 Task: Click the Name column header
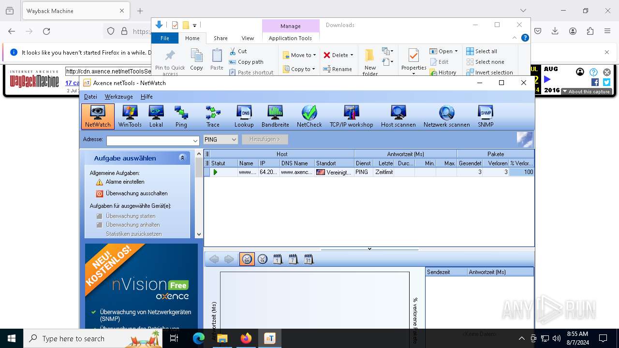pos(248,163)
